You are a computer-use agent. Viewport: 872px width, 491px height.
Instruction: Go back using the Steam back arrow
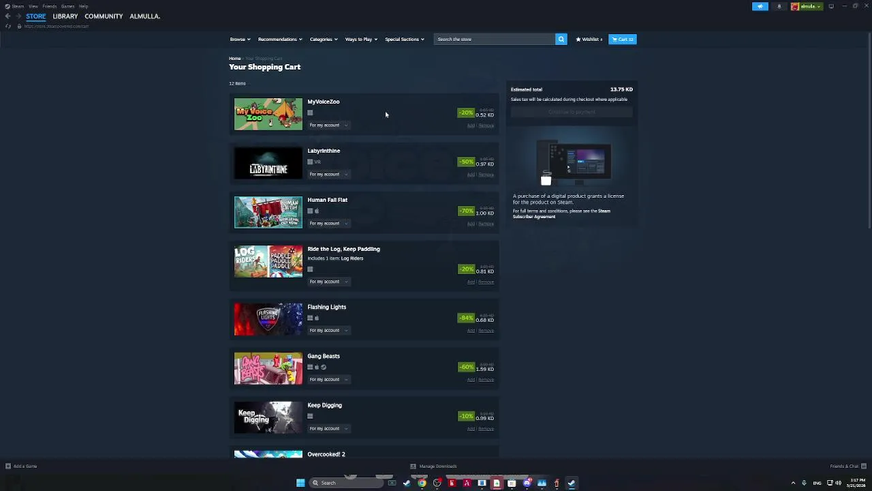click(7, 16)
